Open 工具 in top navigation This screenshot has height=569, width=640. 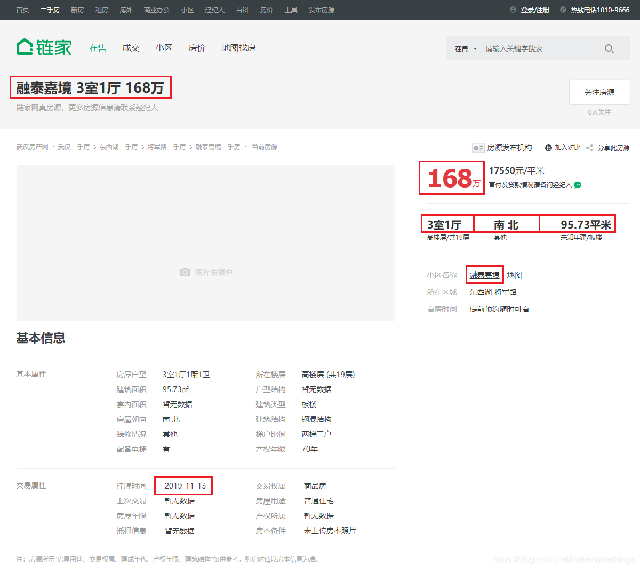[291, 10]
